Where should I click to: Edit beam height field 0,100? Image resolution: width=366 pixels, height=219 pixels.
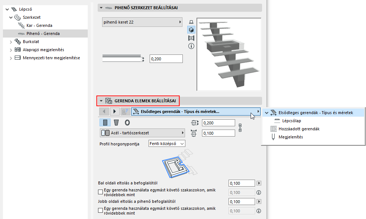[219, 133]
